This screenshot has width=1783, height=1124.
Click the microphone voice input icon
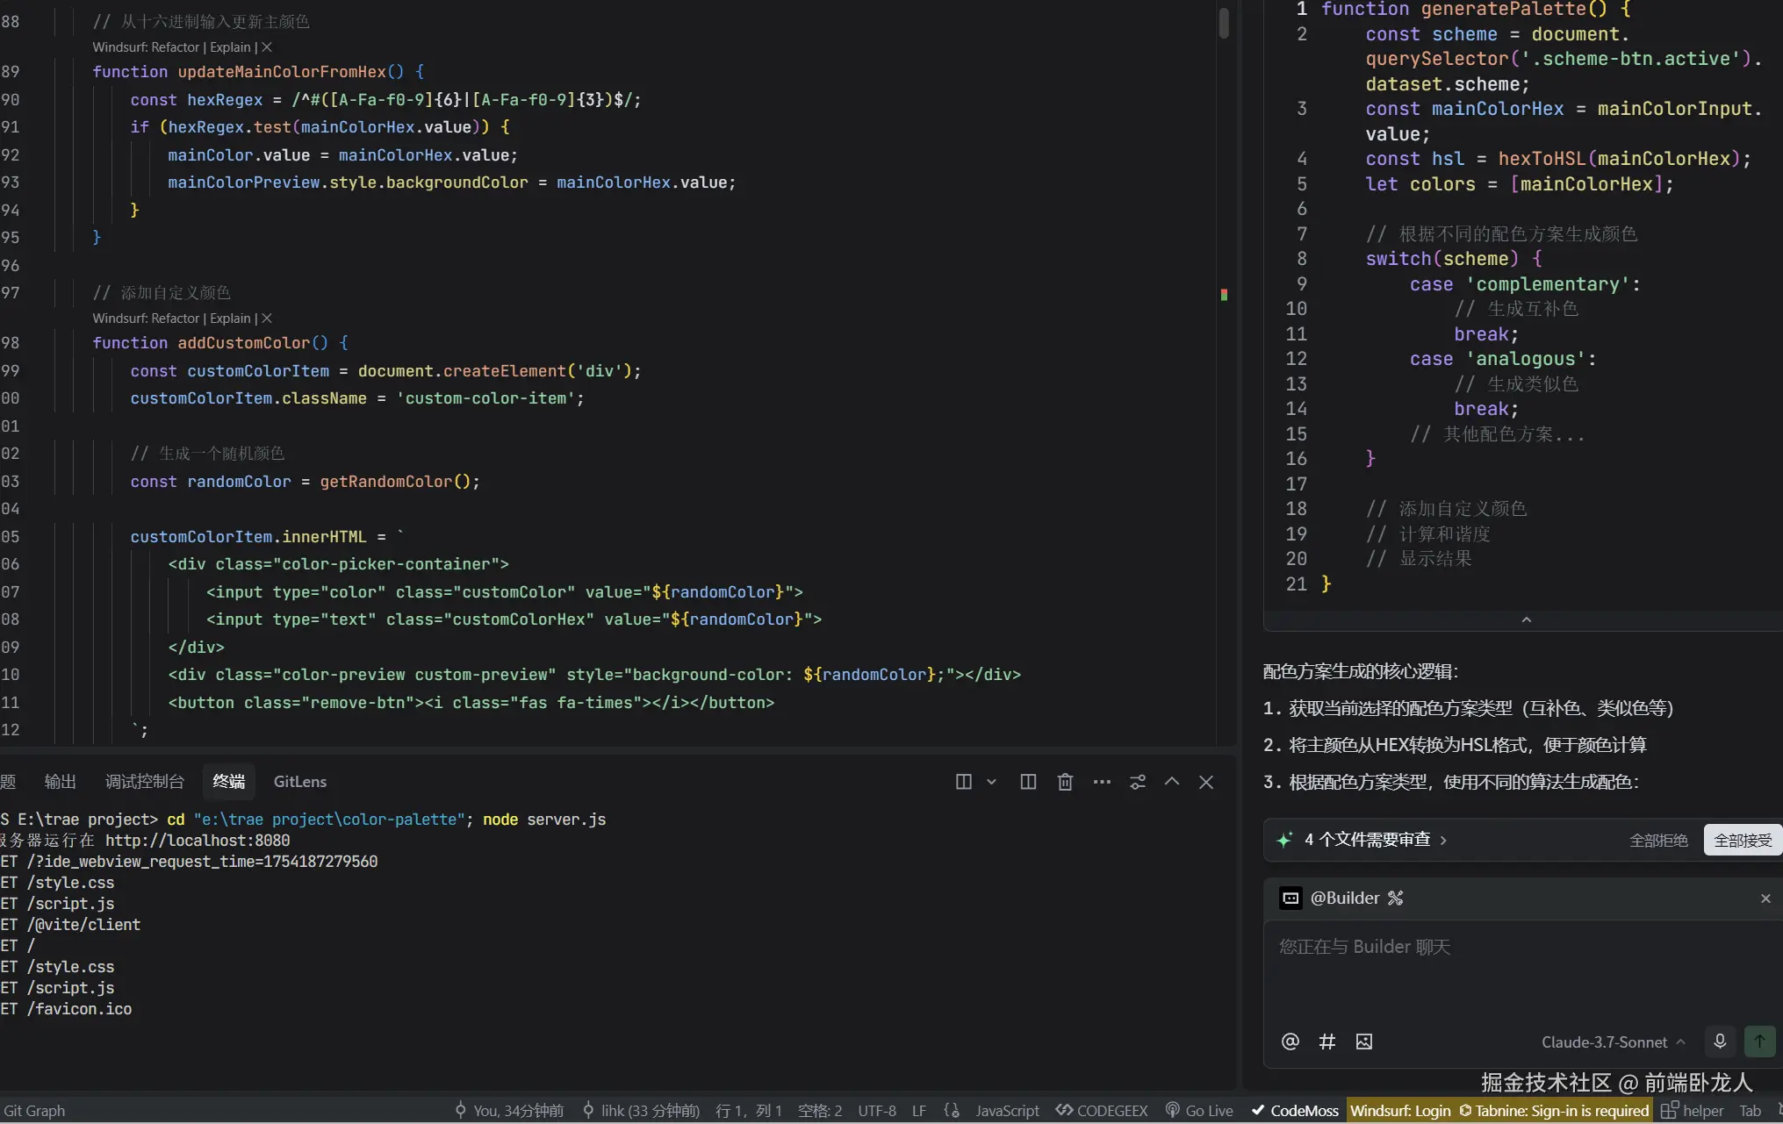coord(1720,1042)
